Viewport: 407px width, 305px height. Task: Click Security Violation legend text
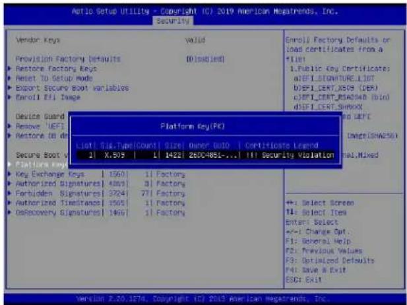[x=297, y=155]
